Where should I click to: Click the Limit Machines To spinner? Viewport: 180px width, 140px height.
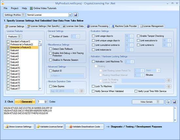coord(132,62)
